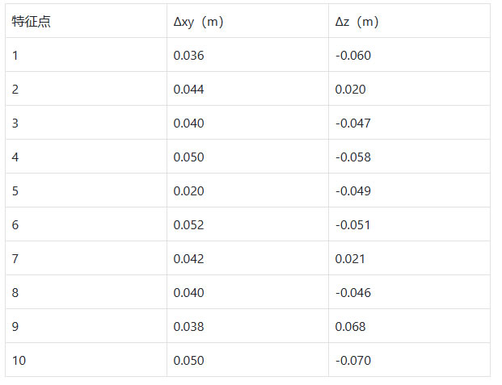
Task: Click the 0.052 Δxy value
Action: (x=189, y=225)
